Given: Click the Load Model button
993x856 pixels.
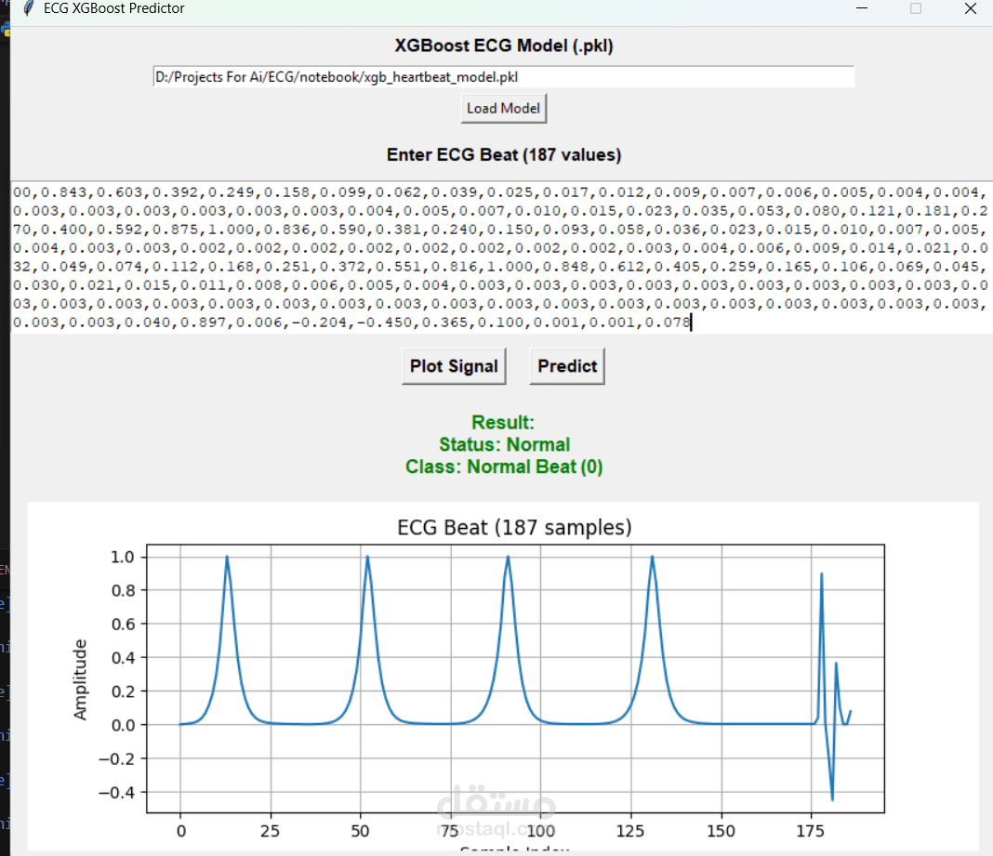Looking at the screenshot, I should pyautogui.click(x=503, y=108).
